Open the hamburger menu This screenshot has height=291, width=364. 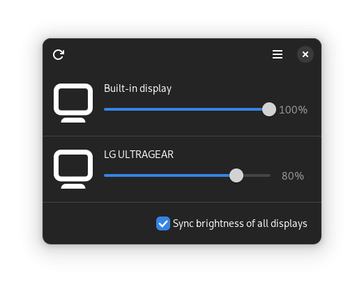click(x=278, y=54)
